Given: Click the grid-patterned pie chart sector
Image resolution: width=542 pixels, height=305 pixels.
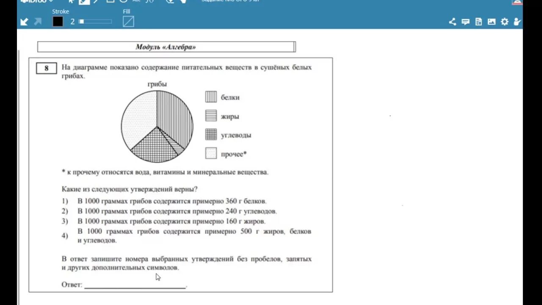Looking at the screenshot, I should pos(155,146).
